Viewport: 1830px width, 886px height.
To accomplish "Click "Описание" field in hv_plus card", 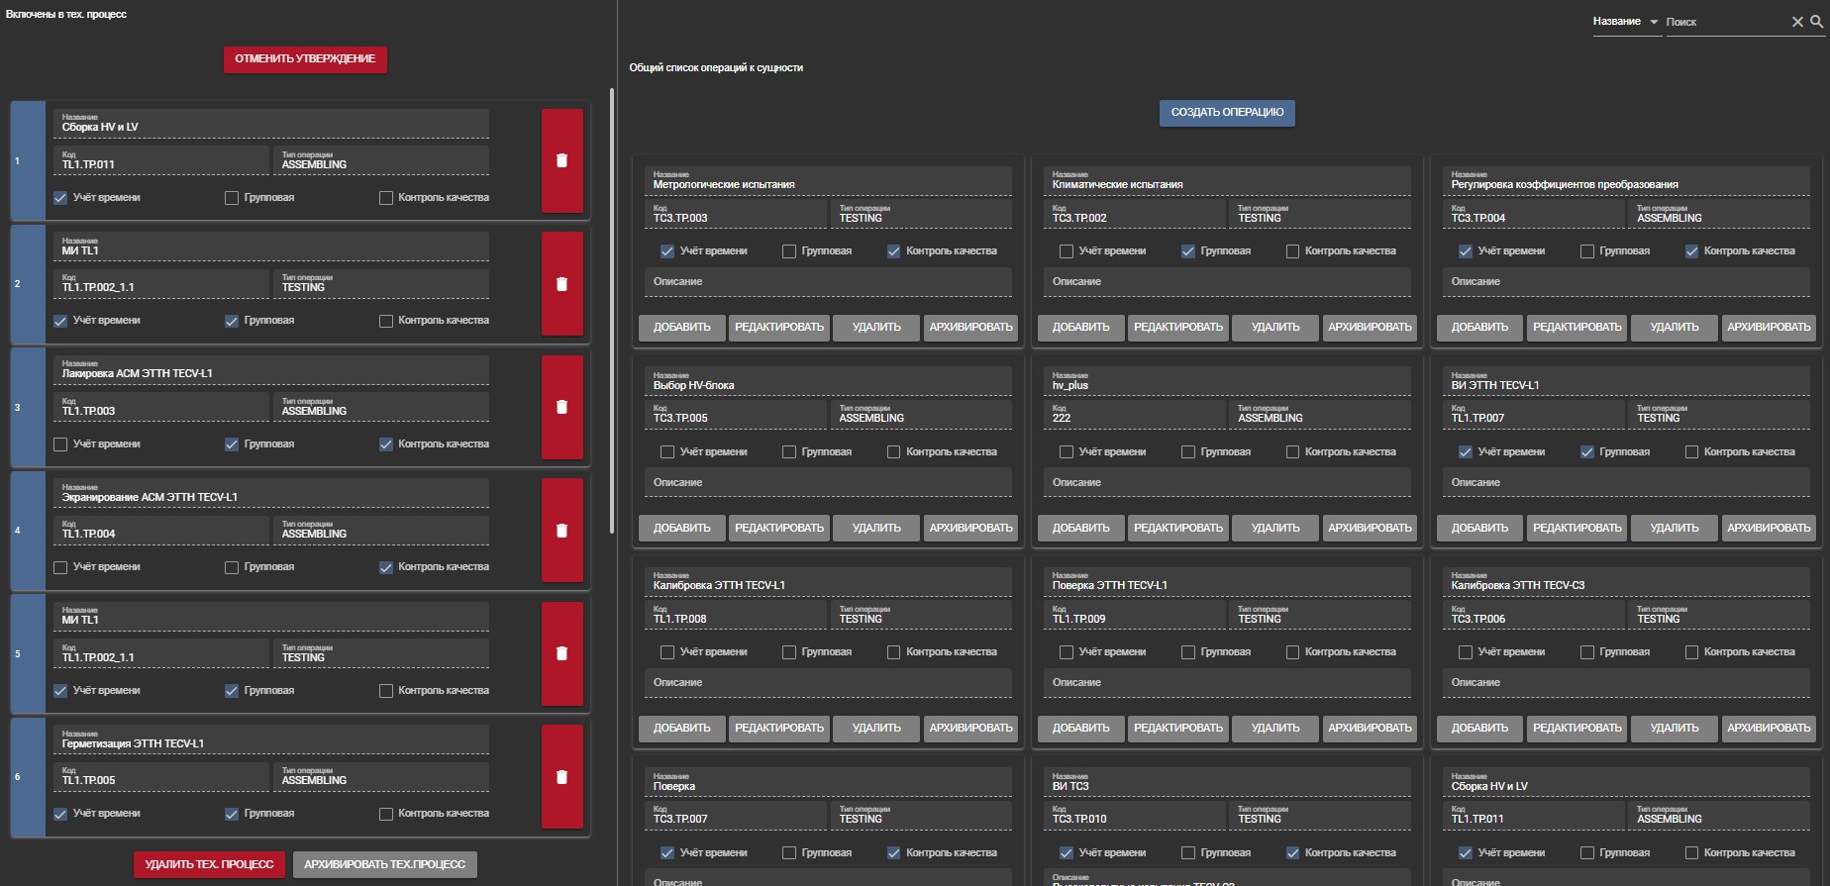I will point(1227,483).
